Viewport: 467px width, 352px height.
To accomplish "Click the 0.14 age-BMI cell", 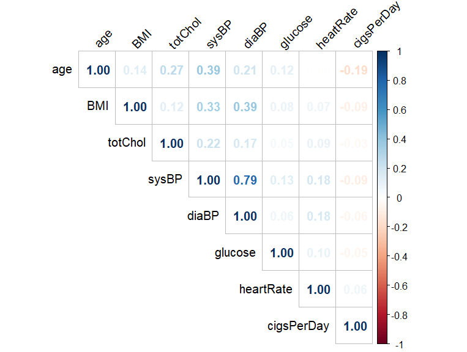I will click(135, 70).
